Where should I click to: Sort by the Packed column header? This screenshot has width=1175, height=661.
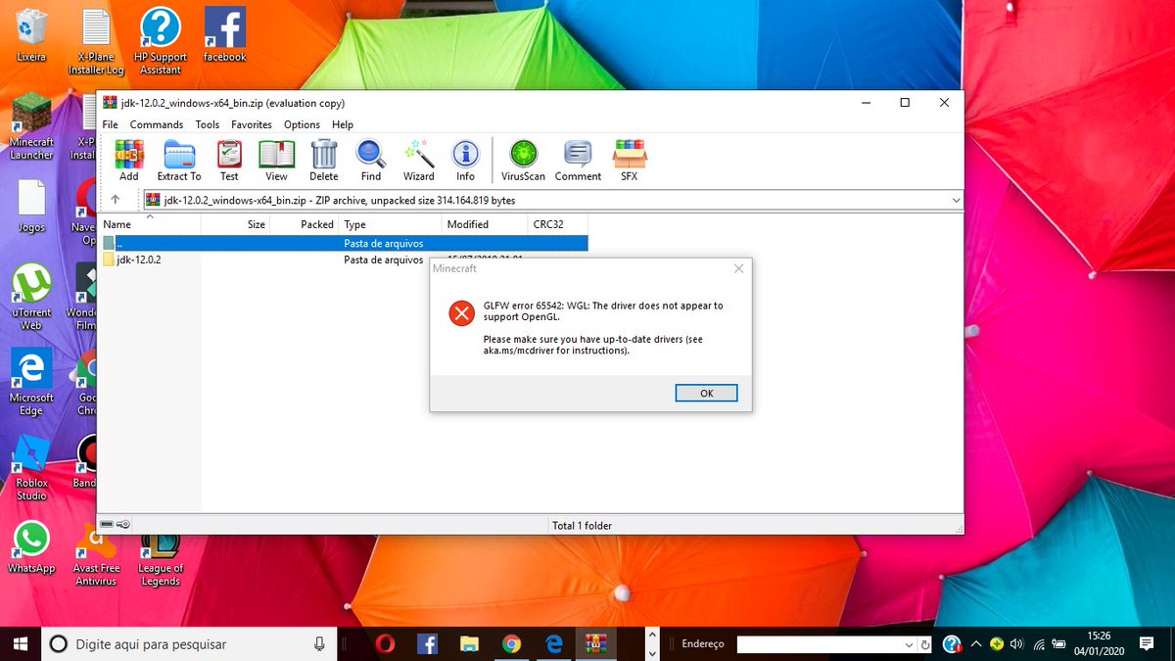point(305,224)
